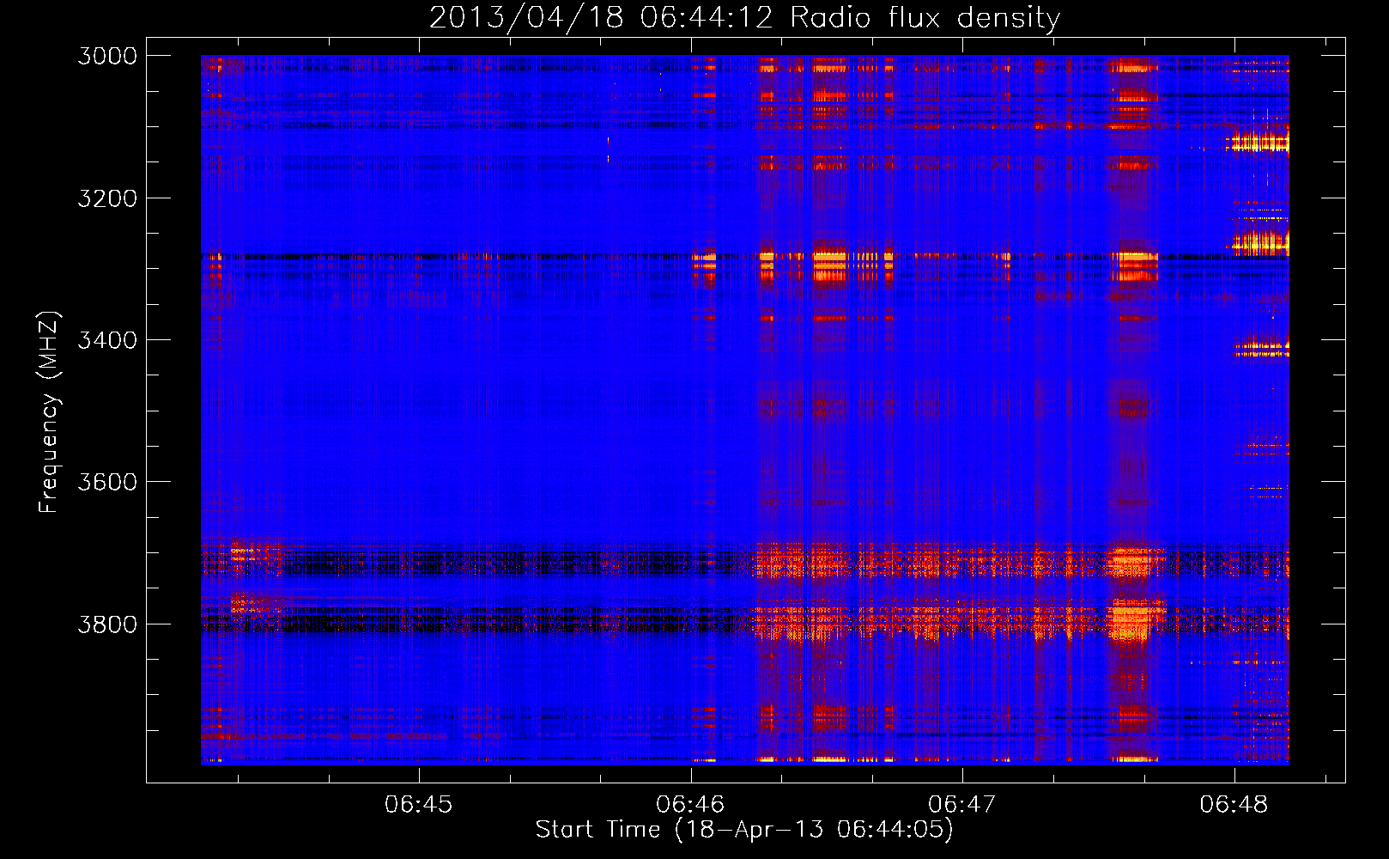The height and width of the screenshot is (859, 1389).
Task: Select the 3600 frequency axis label
Action: click(x=107, y=482)
